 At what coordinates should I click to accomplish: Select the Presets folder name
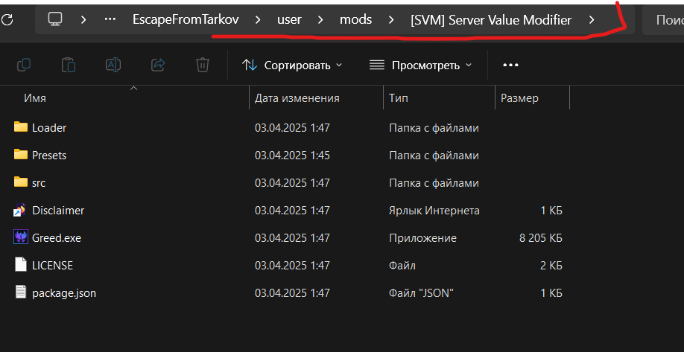(49, 155)
